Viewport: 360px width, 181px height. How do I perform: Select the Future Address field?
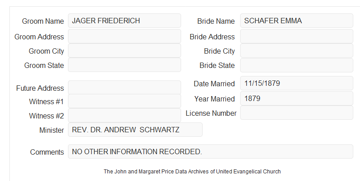click(x=124, y=88)
